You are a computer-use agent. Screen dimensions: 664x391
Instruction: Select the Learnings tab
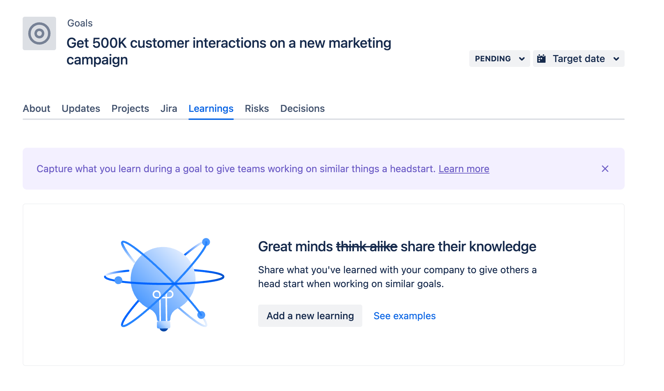(x=211, y=108)
